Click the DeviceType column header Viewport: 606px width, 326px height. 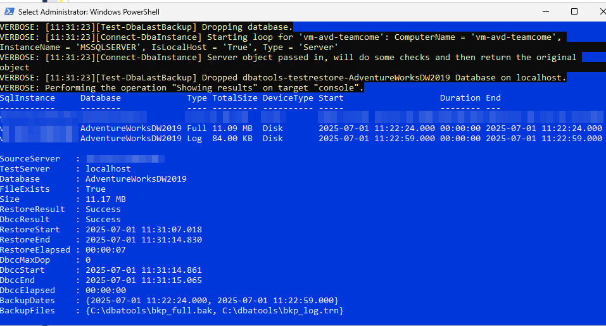[x=288, y=98]
